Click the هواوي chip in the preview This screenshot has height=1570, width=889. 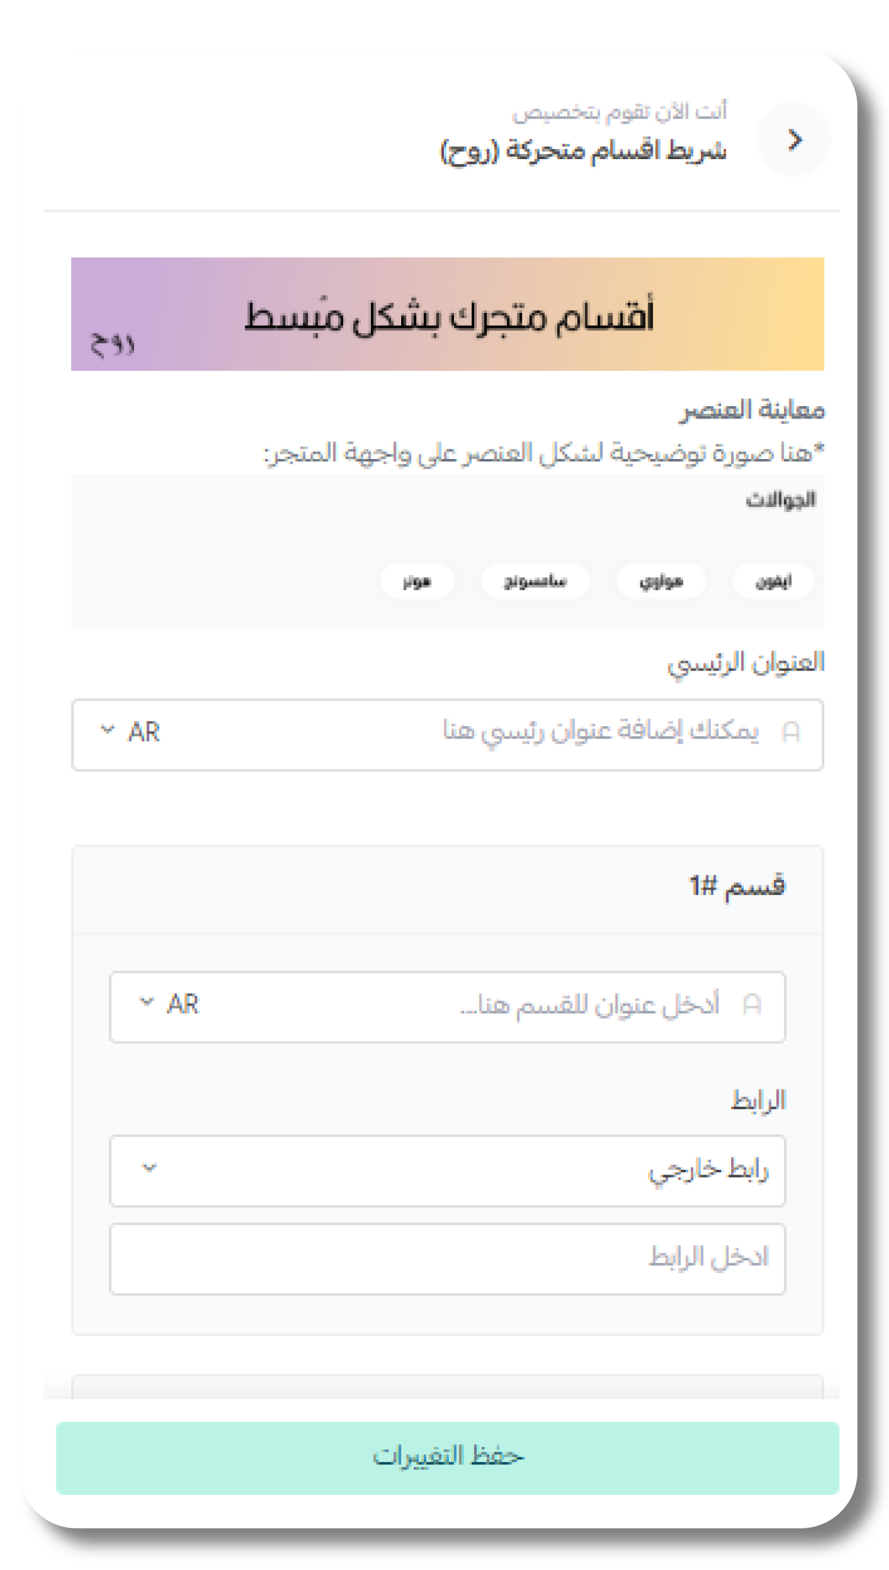click(x=661, y=581)
